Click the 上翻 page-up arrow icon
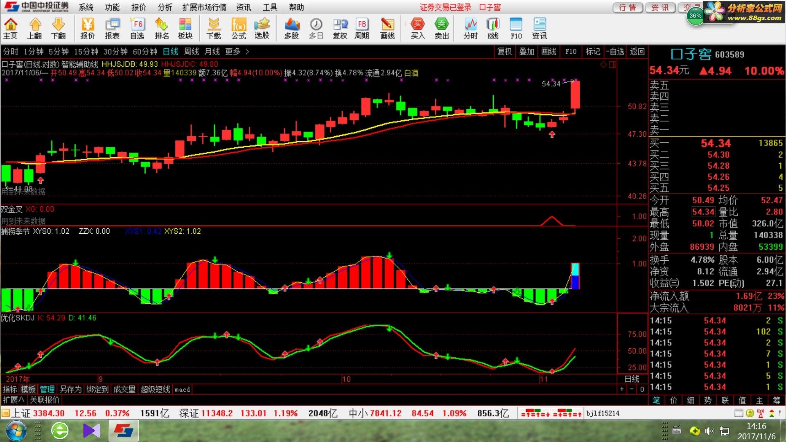The height and width of the screenshot is (442, 786). (35, 29)
